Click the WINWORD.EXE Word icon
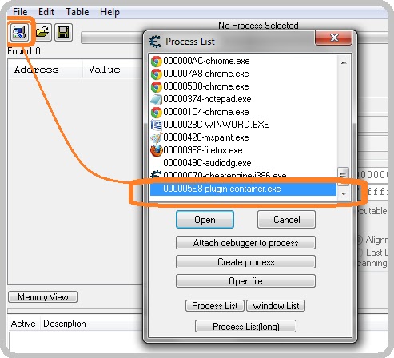This screenshot has height=358, width=394. [x=157, y=125]
